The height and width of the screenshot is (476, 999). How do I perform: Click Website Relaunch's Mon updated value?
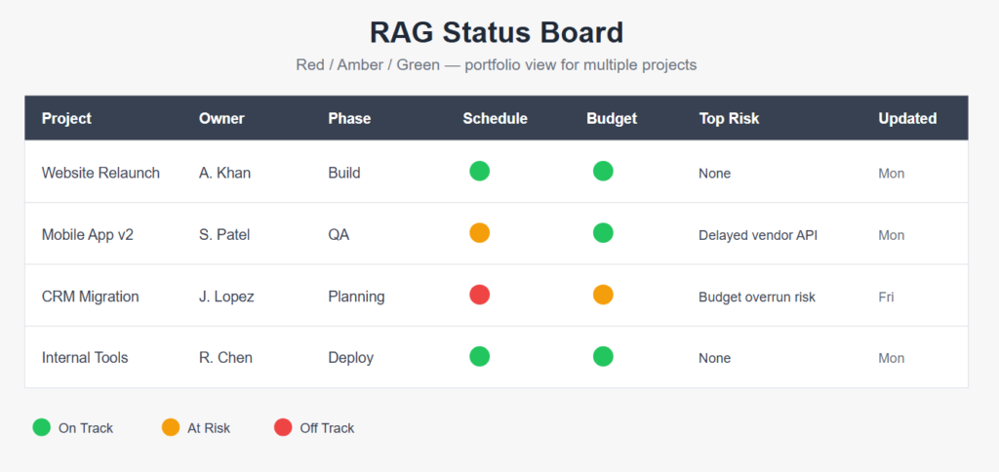coord(892,174)
